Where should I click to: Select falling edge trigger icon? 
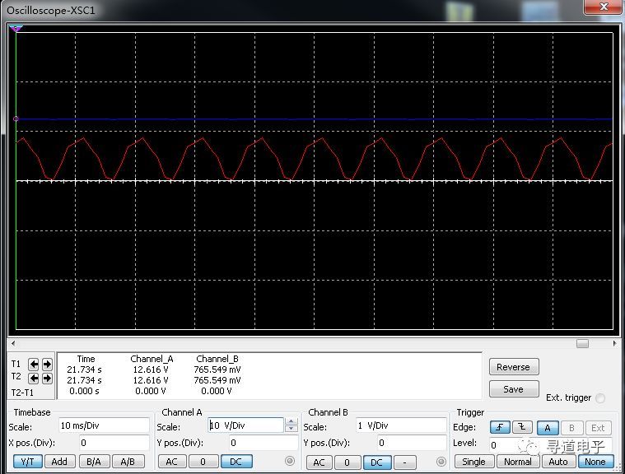[522, 428]
